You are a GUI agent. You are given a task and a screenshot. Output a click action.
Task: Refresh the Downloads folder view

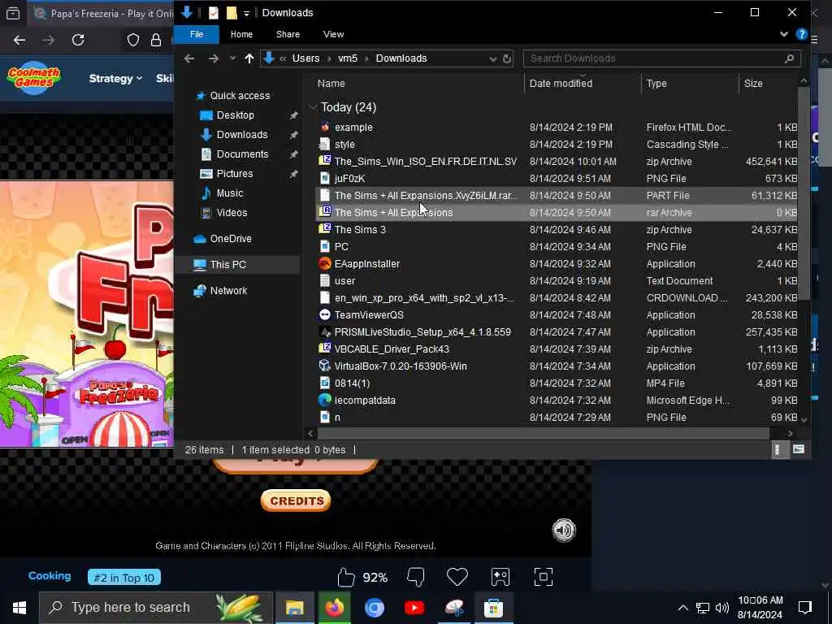(507, 58)
